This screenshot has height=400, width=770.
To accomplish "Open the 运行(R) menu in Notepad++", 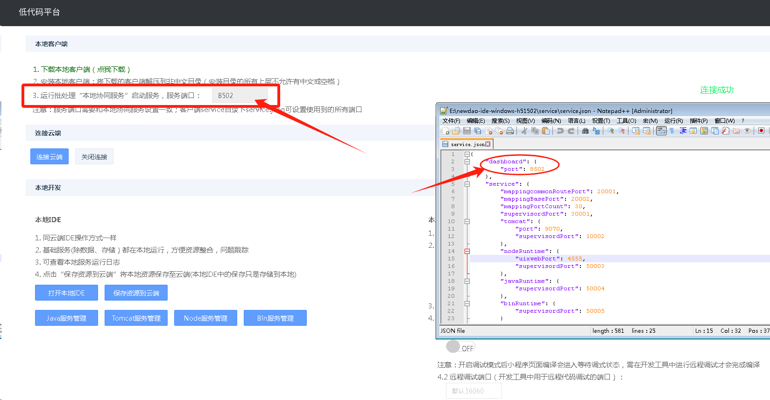I will pyautogui.click(x=673, y=120).
